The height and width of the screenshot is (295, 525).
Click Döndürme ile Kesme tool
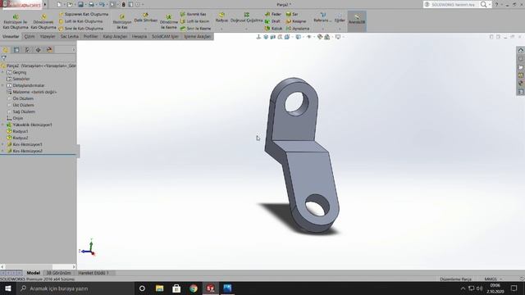(169, 22)
